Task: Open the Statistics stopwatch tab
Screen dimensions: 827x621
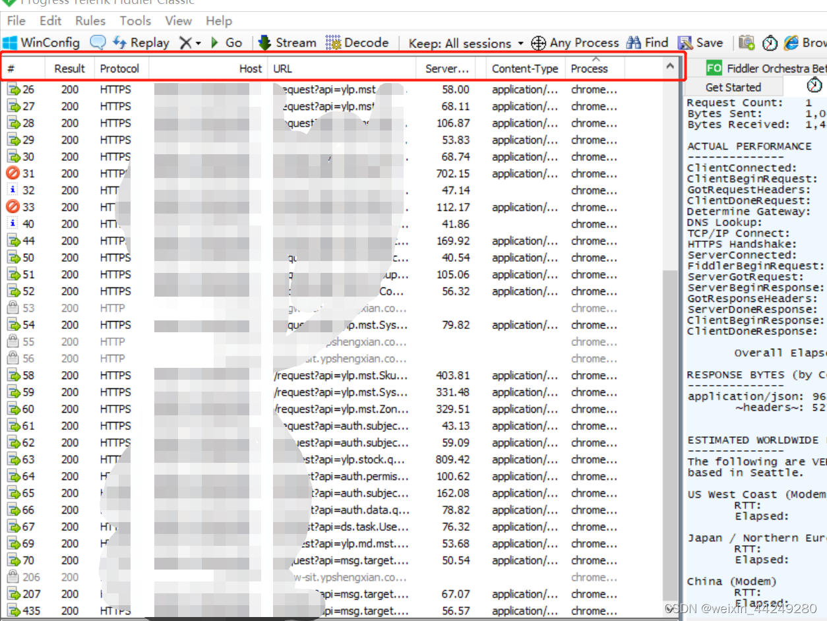Action: (814, 86)
